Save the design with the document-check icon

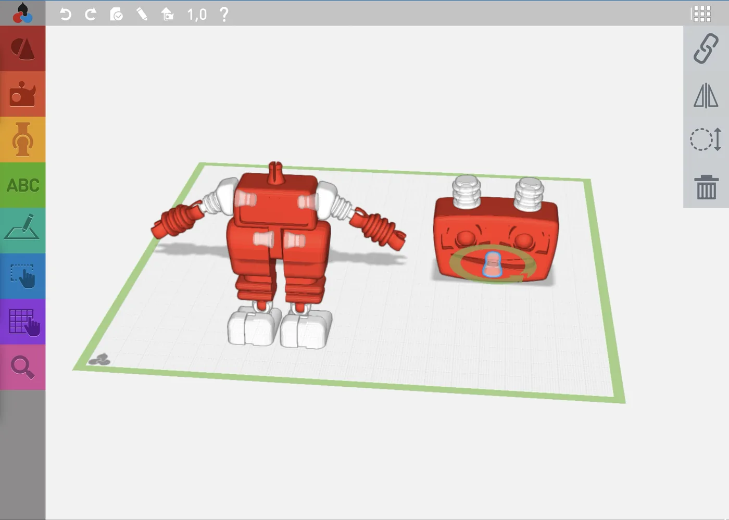[116, 14]
